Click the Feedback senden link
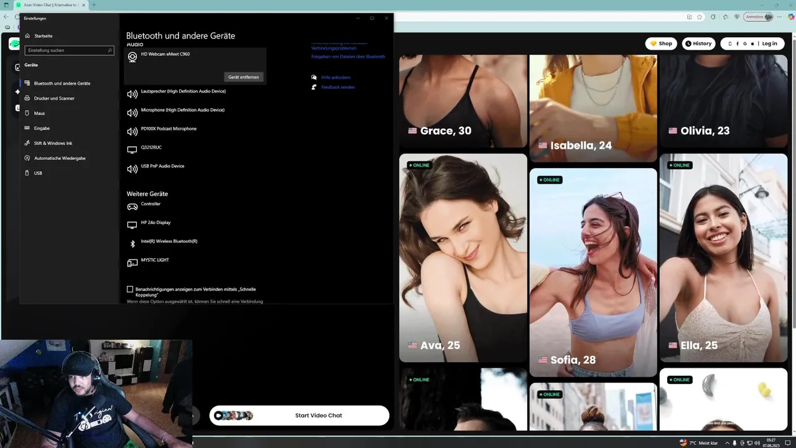 (338, 87)
